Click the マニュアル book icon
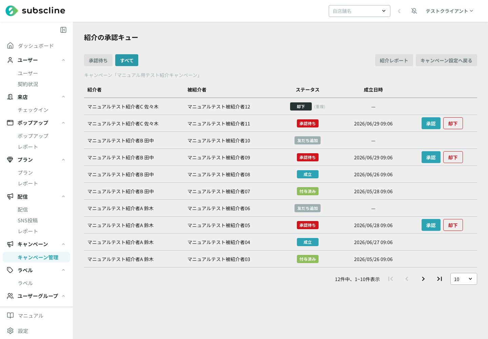Image resolution: width=488 pixels, height=339 pixels. (x=11, y=316)
